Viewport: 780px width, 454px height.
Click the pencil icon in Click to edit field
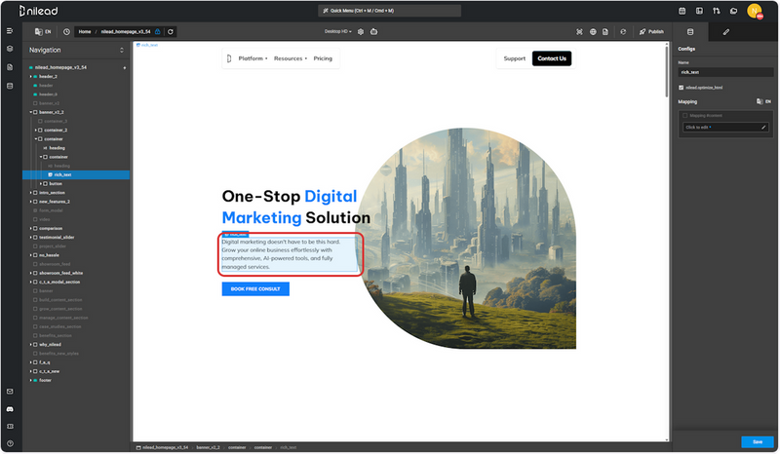(x=763, y=128)
